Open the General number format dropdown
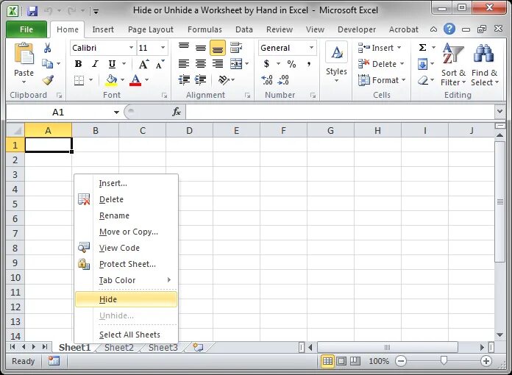This screenshot has width=512, height=375. [x=311, y=48]
